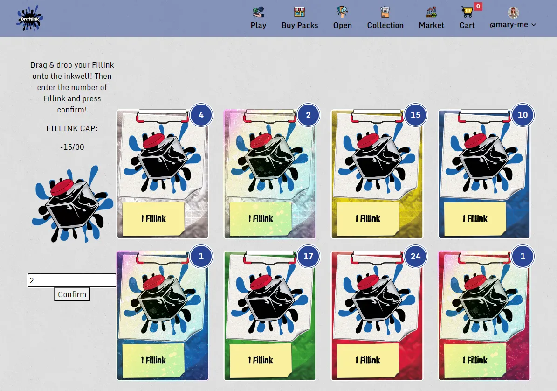Image resolution: width=557 pixels, height=391 pixels.
Task: Go to the Market nav label
Action: [x=431, y=25]
